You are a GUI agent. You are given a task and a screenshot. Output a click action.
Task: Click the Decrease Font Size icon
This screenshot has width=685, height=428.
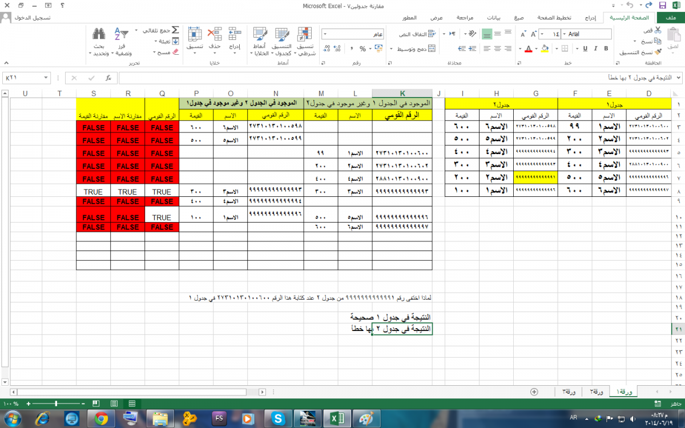pyautogui.click(x=523, y=34)
